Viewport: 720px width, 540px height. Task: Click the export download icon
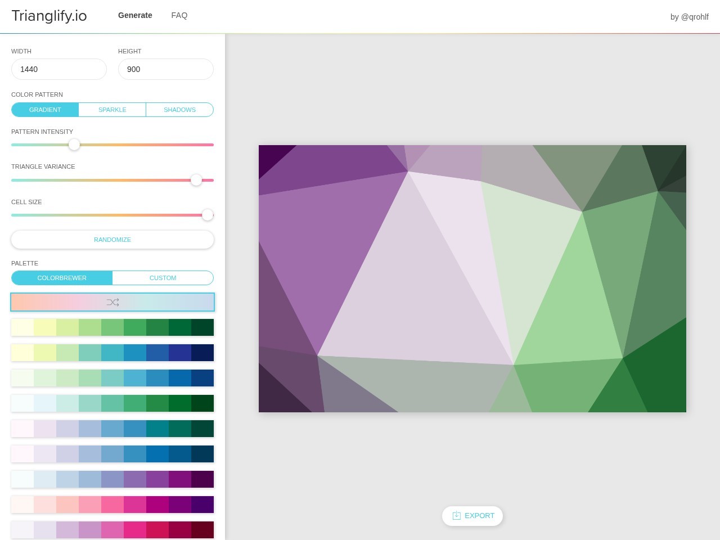[457, 516]
